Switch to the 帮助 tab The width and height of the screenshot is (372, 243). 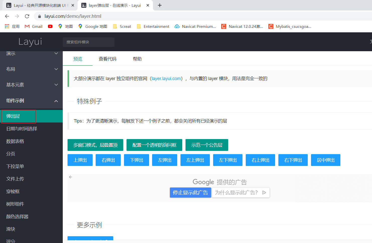[137, 58]
